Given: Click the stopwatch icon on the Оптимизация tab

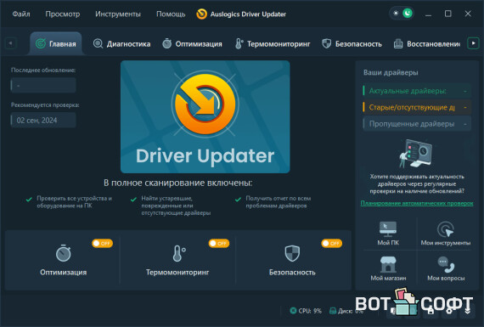Looking at the screenshot, I should point(167,43).
